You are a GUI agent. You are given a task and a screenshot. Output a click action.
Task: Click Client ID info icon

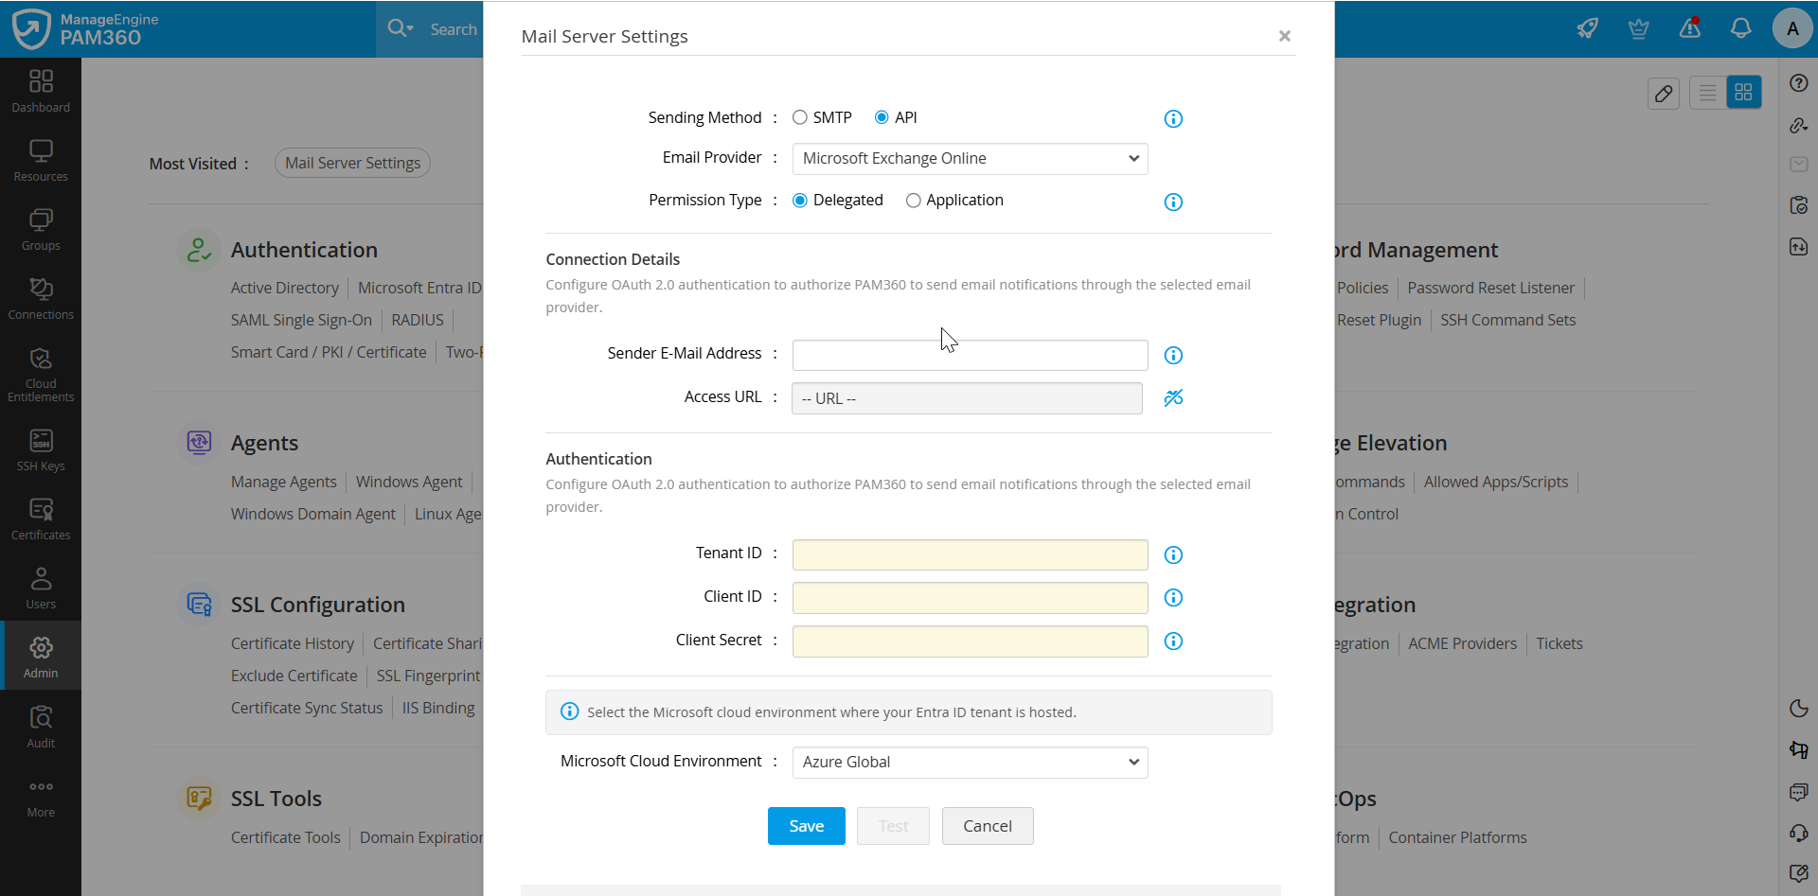pos(1173,597)
